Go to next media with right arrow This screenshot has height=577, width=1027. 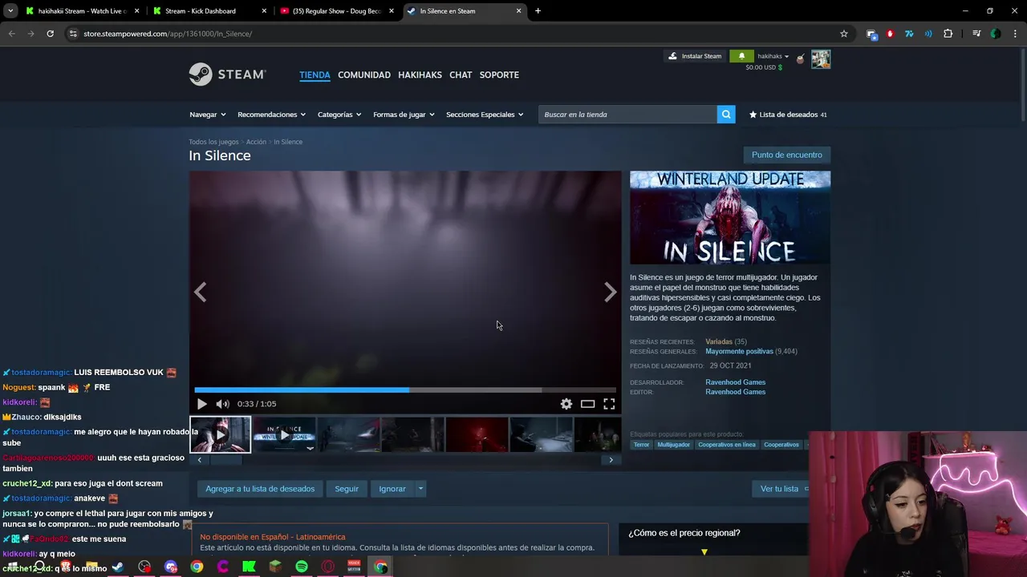click(610, 293)
